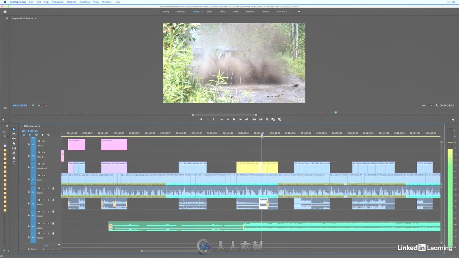Mute the Audio 1 track
The height and width of the screenshot is (258, 459).
43,188
